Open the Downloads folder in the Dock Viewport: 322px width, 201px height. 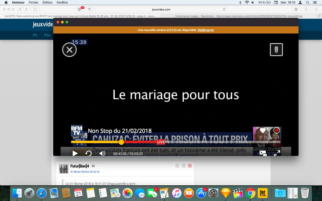coord(280,193)
